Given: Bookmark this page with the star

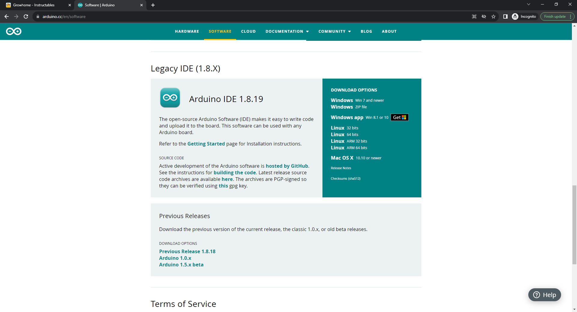Looking at the screenshot, I should [493, 16].
